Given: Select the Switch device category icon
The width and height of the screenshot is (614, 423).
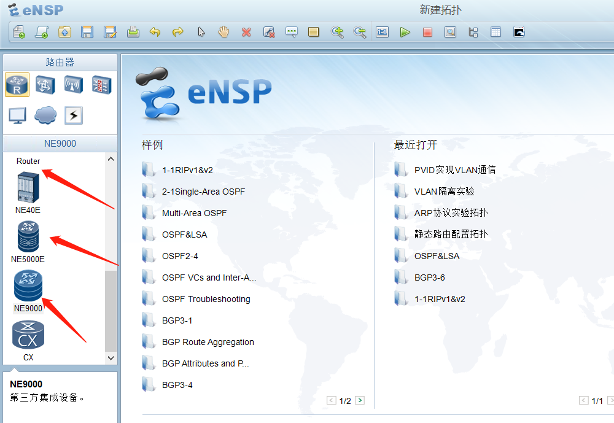Looking at the screenshot, I should coord(45,84).
